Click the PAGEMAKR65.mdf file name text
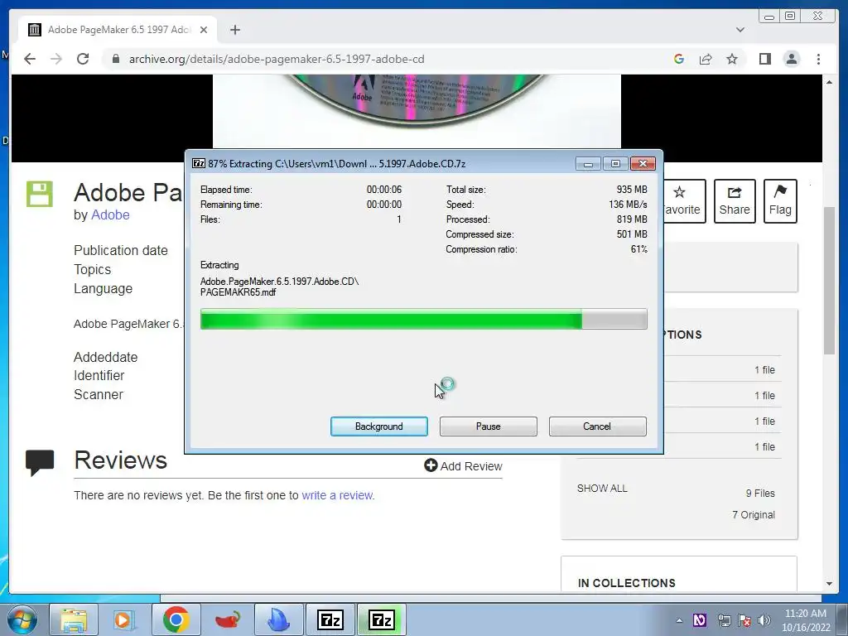This screenshot has height=636, width=848. point(238,292)
